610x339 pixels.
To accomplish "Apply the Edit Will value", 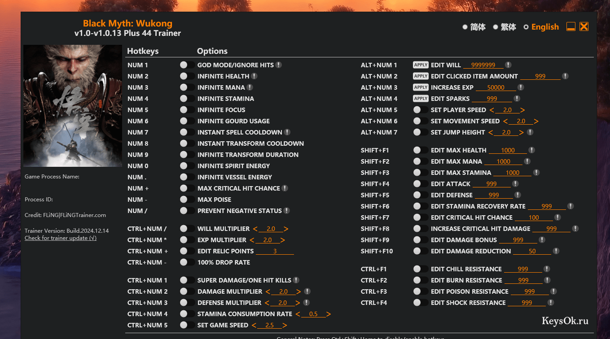I will 421,65.
